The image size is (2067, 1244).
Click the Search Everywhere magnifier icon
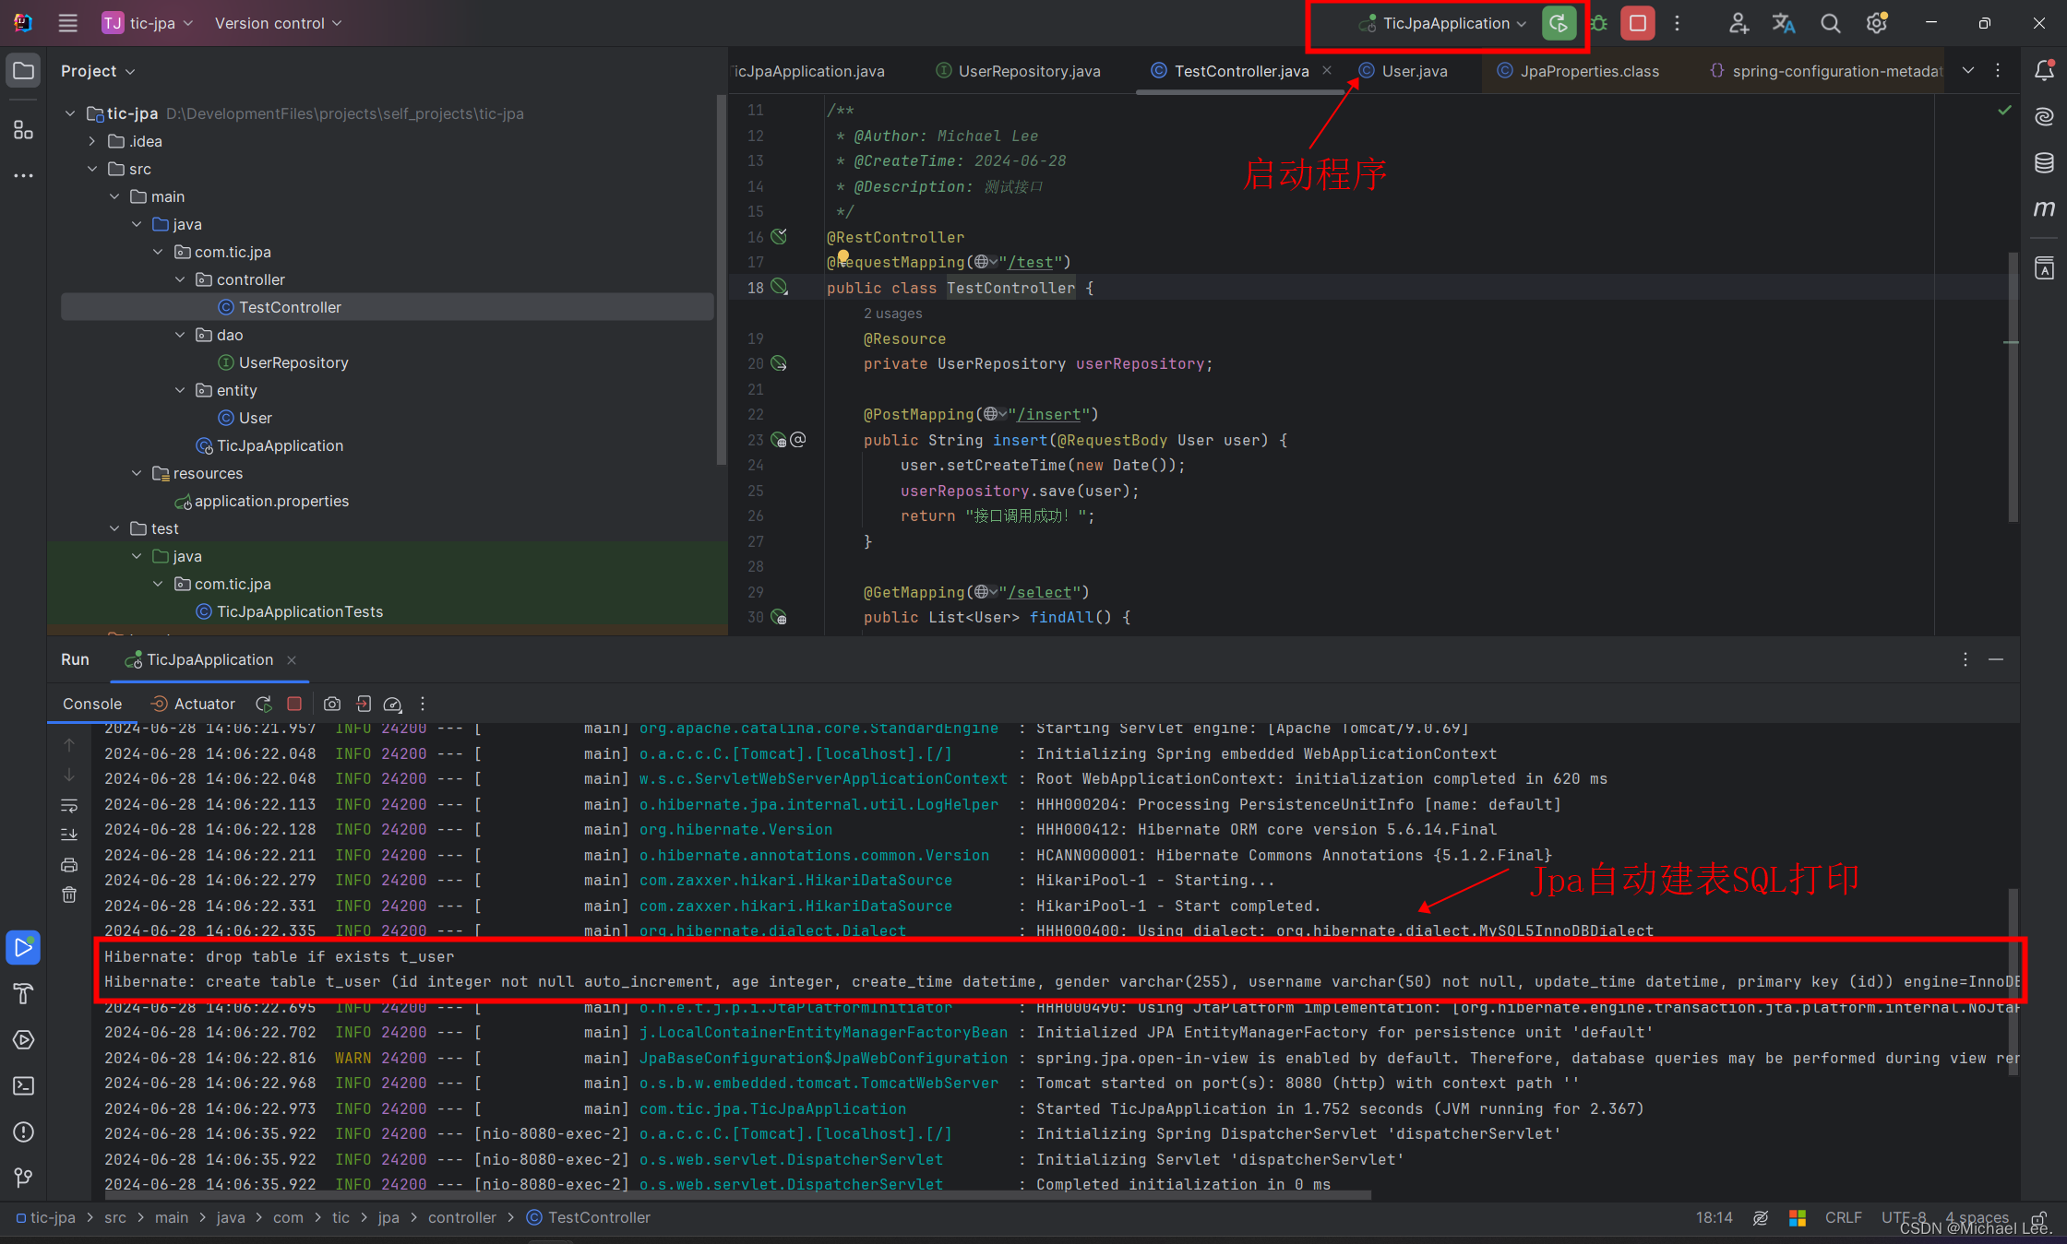[1830, 23]
